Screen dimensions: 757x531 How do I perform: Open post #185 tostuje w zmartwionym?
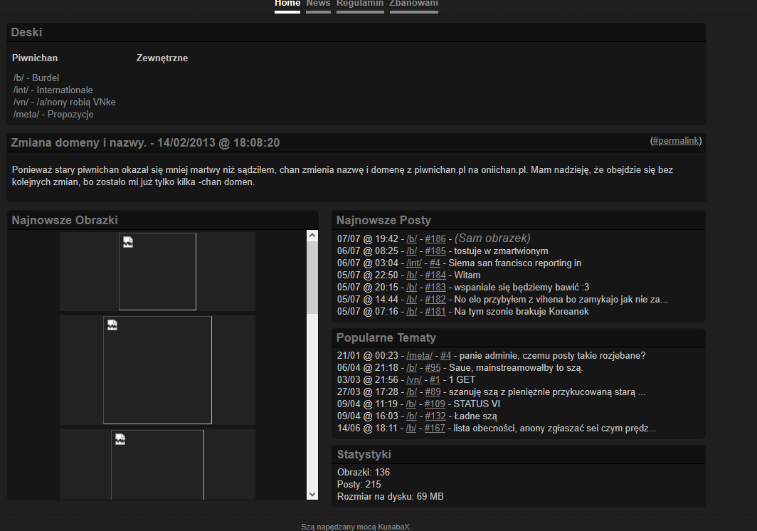click(x=435, y=251)
